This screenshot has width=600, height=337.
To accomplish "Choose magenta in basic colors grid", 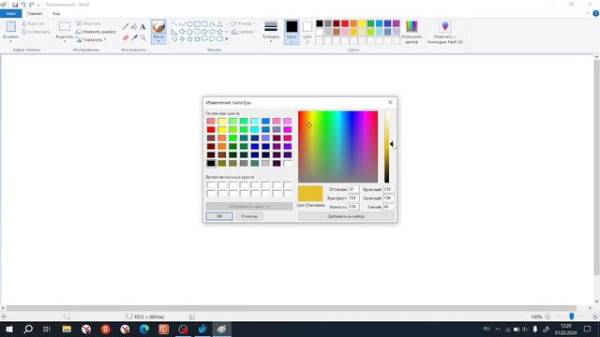I will point(288,129).
